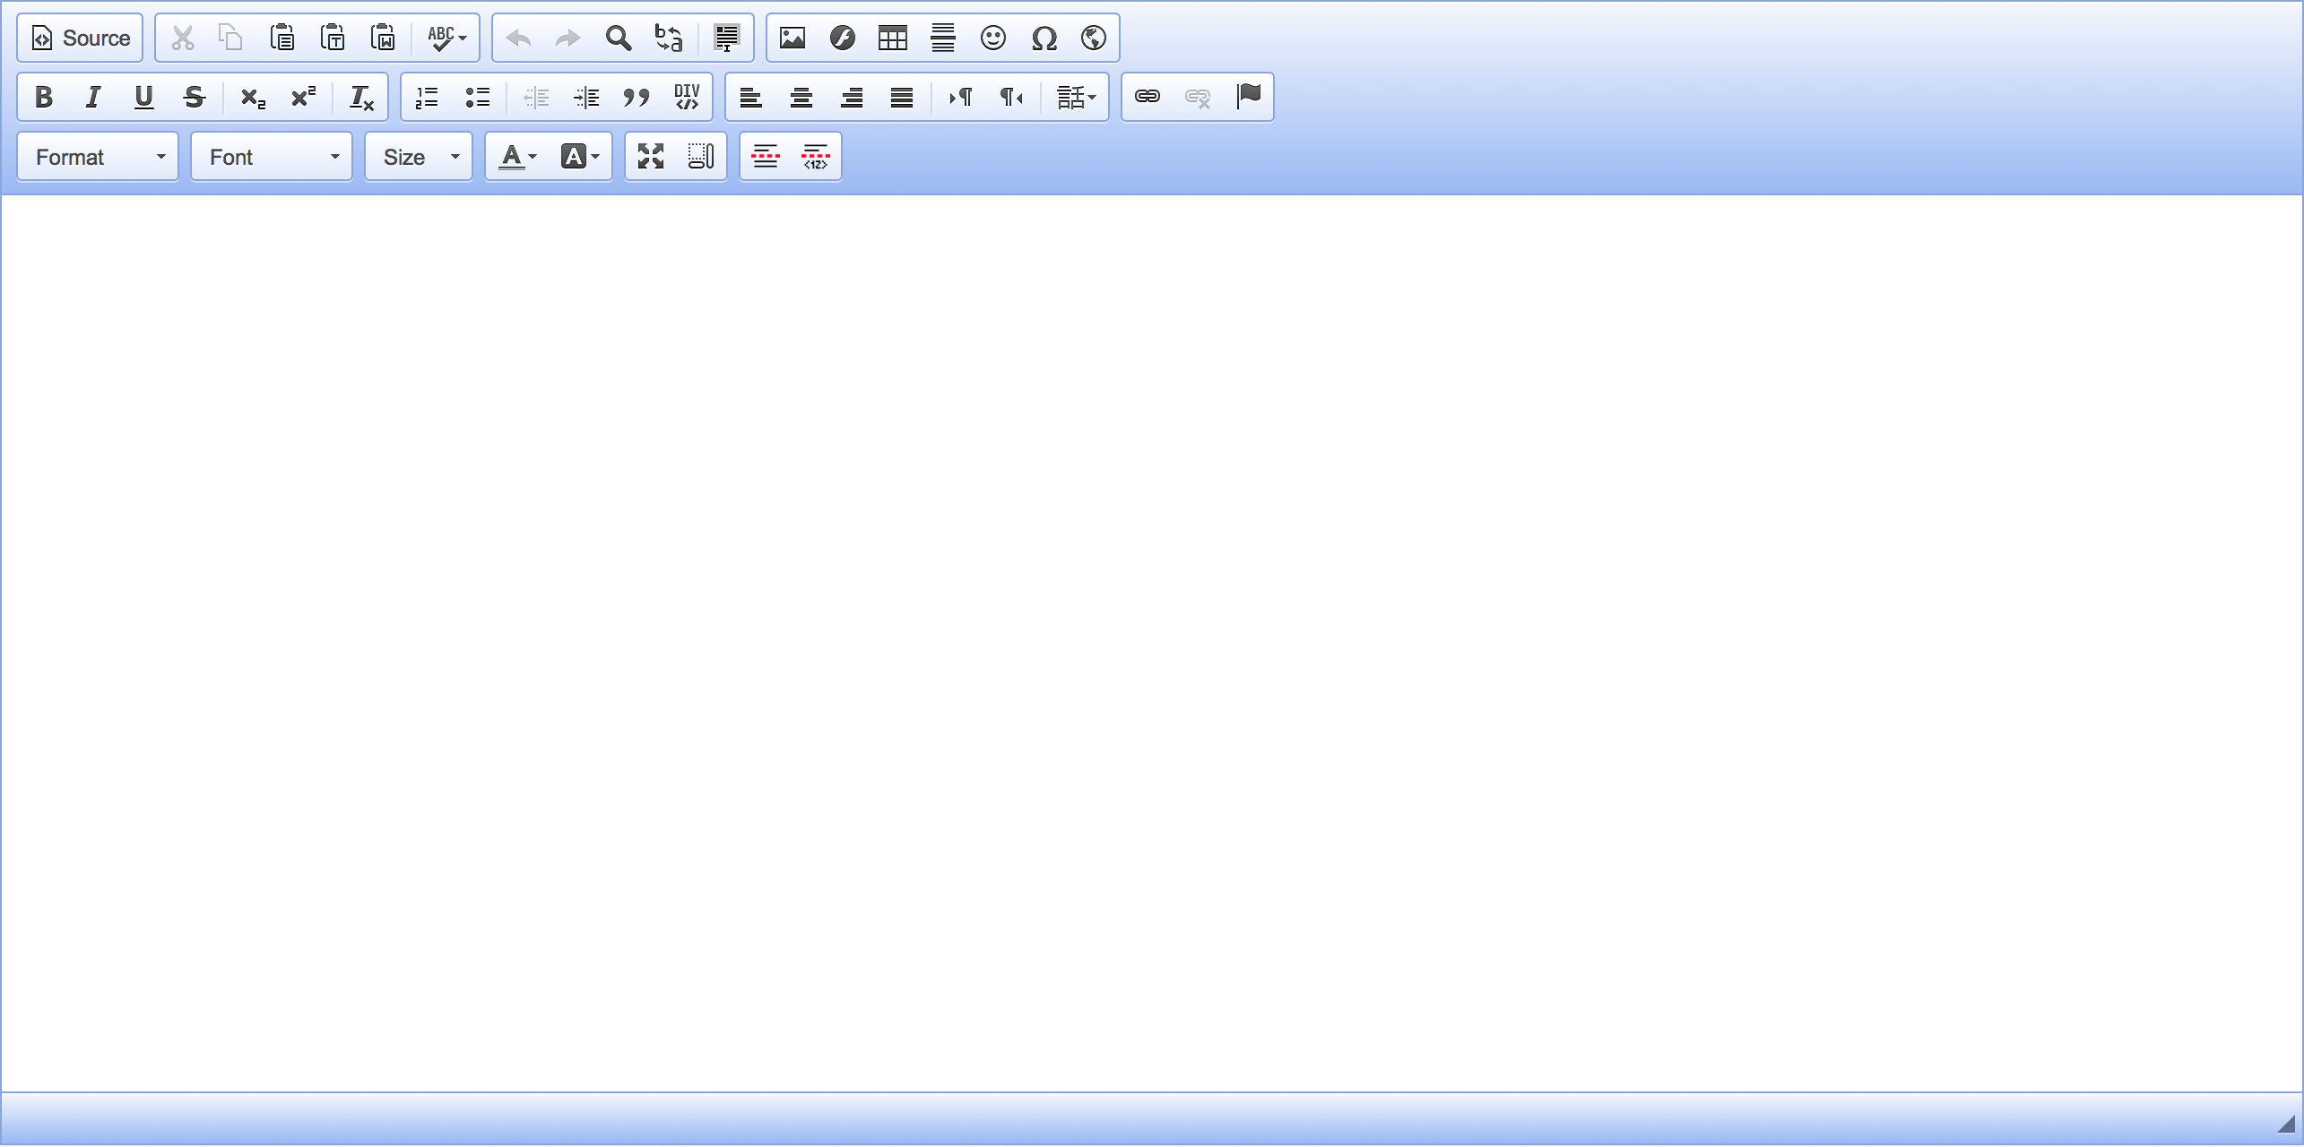Insert Anchor flag icon
The image size is (2304, 1147).
1248,97
